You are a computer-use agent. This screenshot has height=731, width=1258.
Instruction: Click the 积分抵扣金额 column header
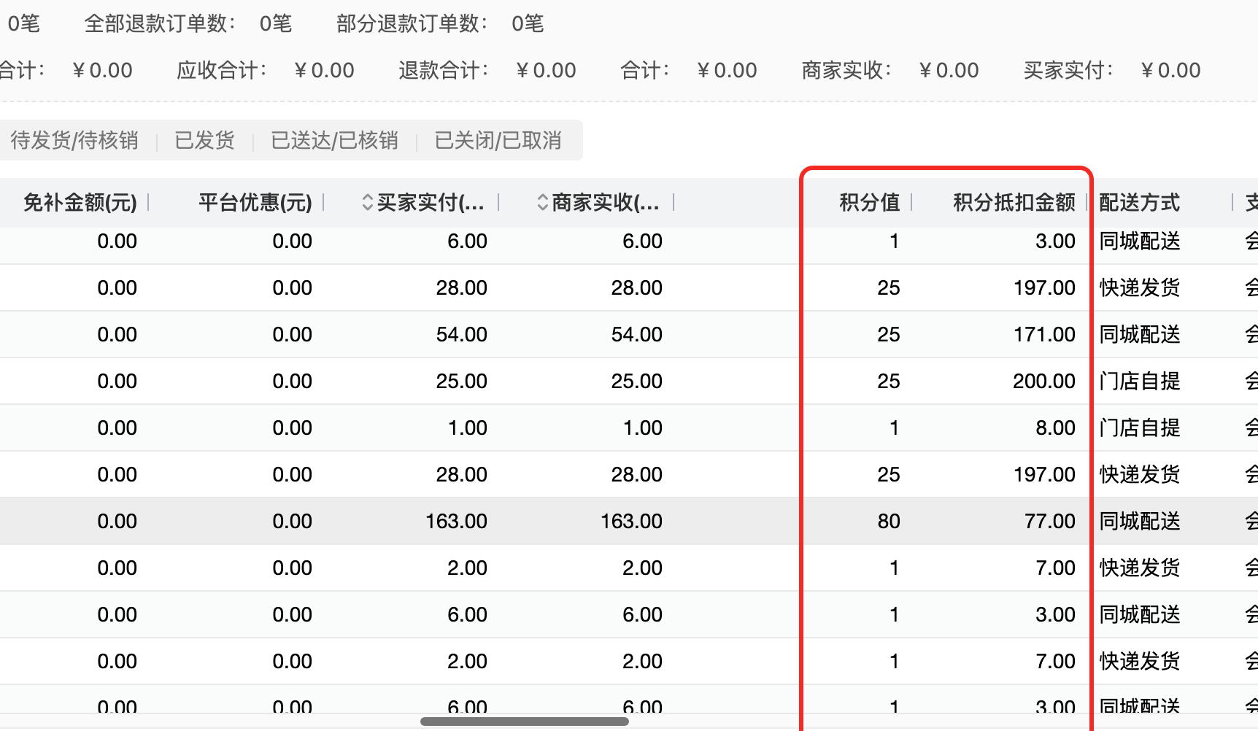tap(1014, 203)
